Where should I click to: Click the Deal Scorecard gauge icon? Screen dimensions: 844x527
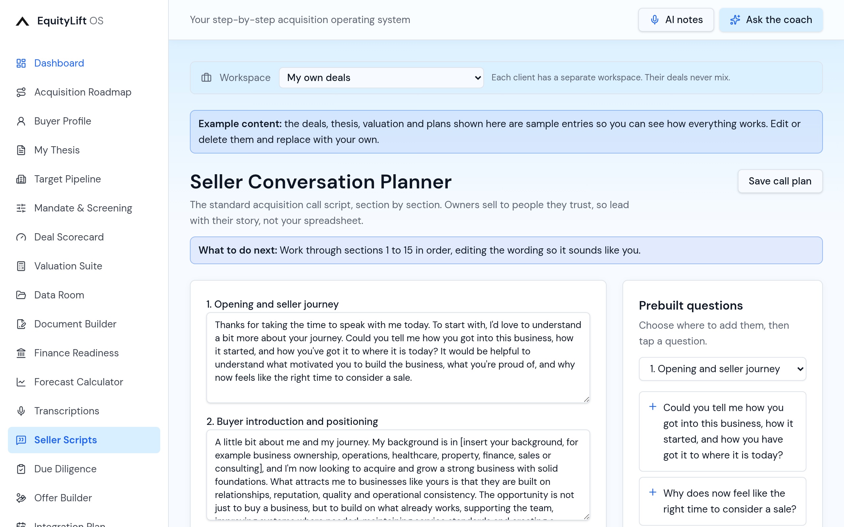point(21,237)
